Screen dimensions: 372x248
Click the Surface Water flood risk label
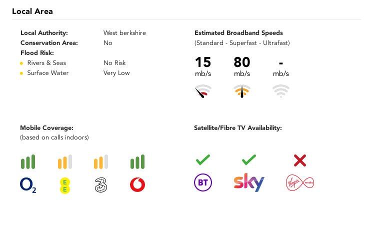48,73
